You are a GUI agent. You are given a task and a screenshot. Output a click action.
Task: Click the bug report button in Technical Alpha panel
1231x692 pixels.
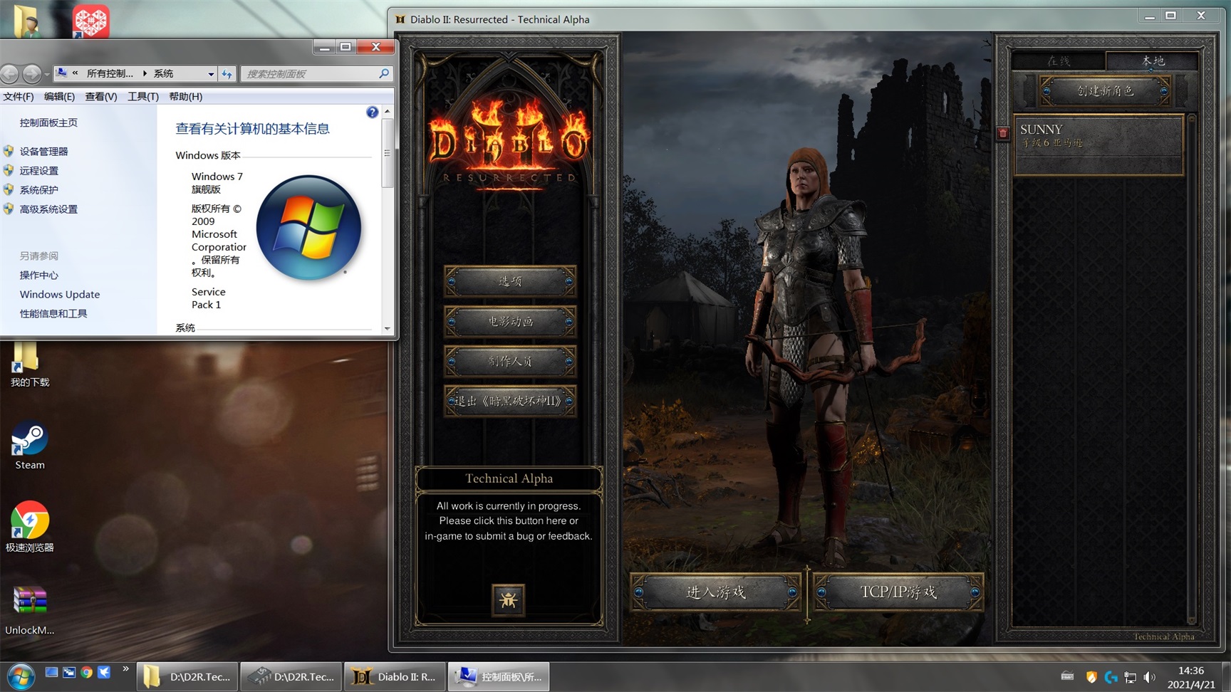pyautogui.click(x=508, y=599)
